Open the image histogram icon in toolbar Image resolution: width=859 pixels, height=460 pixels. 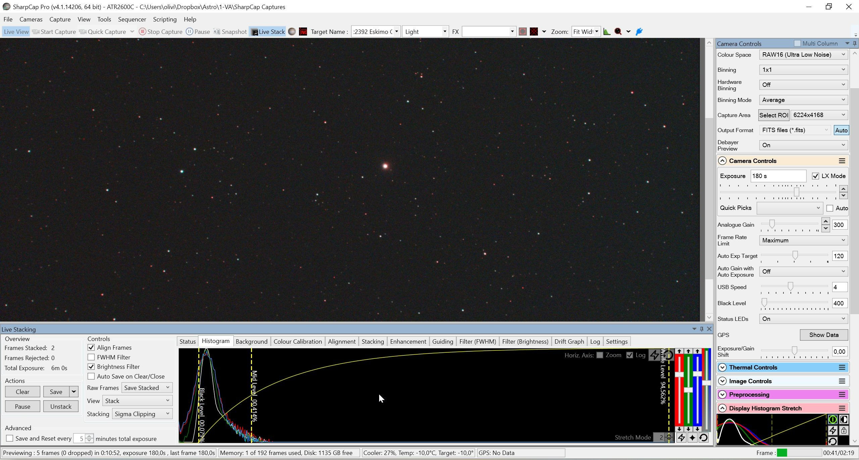(607, 32)
